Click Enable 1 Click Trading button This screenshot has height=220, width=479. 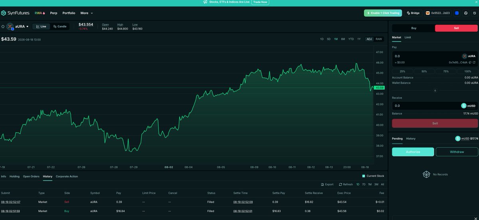coord(383,13)
